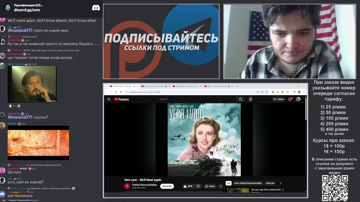
Task: Expand the next filter chips arrow
Action: click(280, 183)
